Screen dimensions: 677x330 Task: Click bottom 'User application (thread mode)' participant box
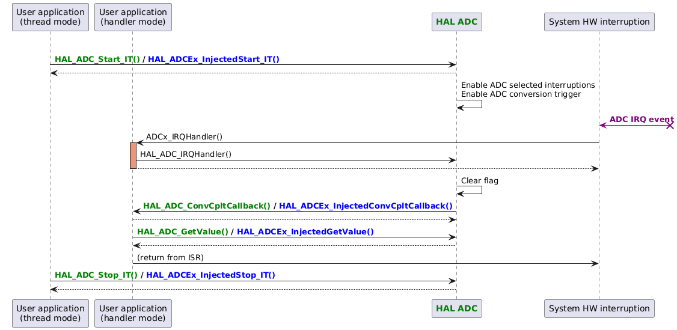[51, 313]
